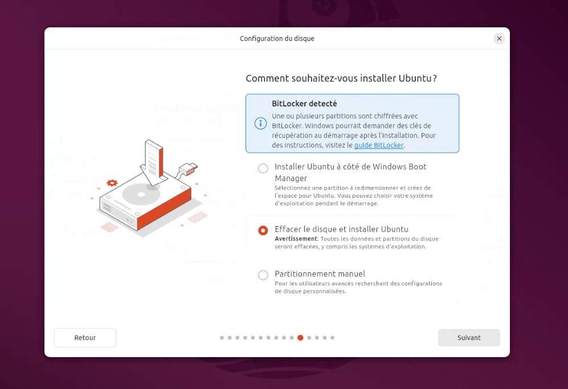Click the blue info icon in BitLocker notice

pyautogui.click(x=260, y=124)
